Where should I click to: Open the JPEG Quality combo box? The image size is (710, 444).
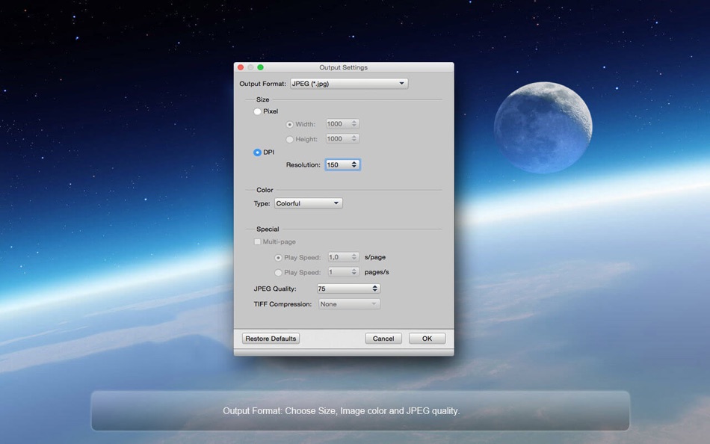point(348,289)
